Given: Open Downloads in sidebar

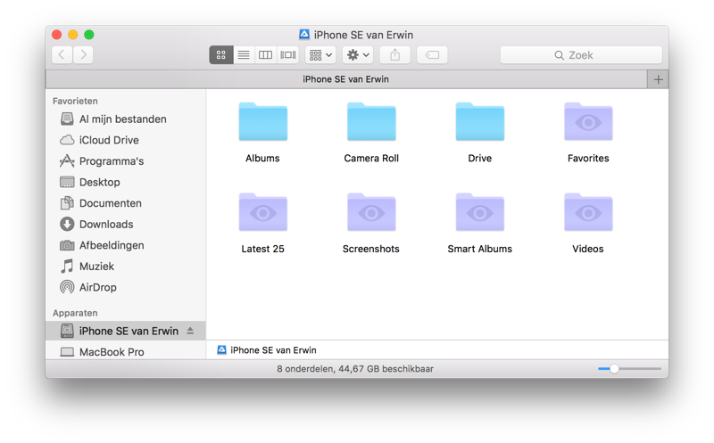Looking at the screenshot, I should click(126, 225).
